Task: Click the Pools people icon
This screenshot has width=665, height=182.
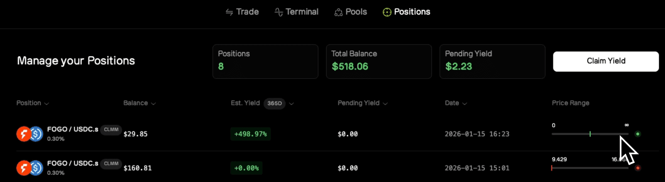Action: 338,12
